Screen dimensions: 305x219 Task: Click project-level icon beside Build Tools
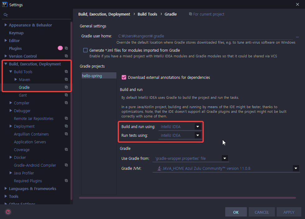[x=66, y=72]
